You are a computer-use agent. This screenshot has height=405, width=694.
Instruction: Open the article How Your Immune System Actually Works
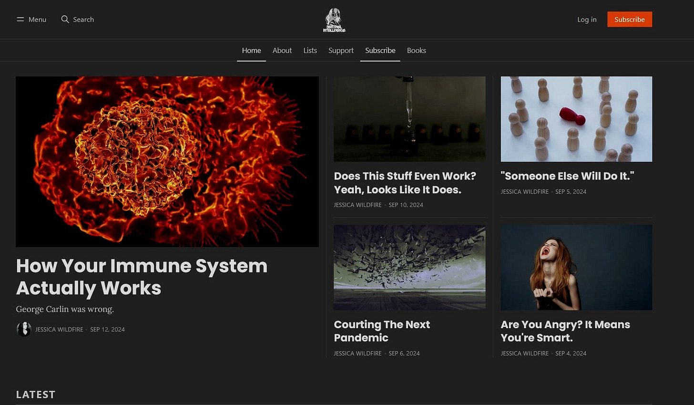click(x=142, y=277)
